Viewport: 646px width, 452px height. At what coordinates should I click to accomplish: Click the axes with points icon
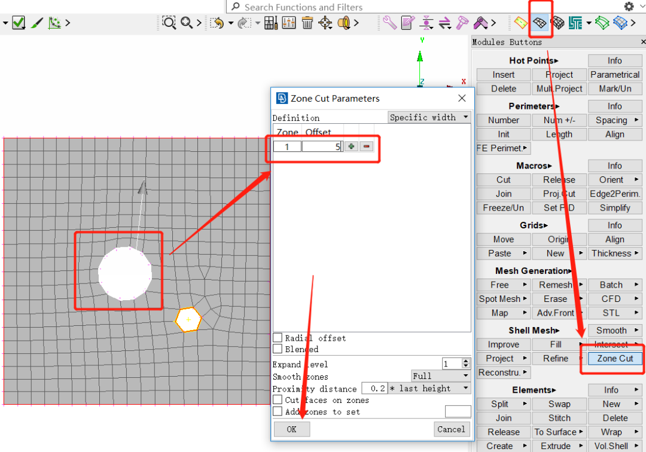tap(54, 23)
